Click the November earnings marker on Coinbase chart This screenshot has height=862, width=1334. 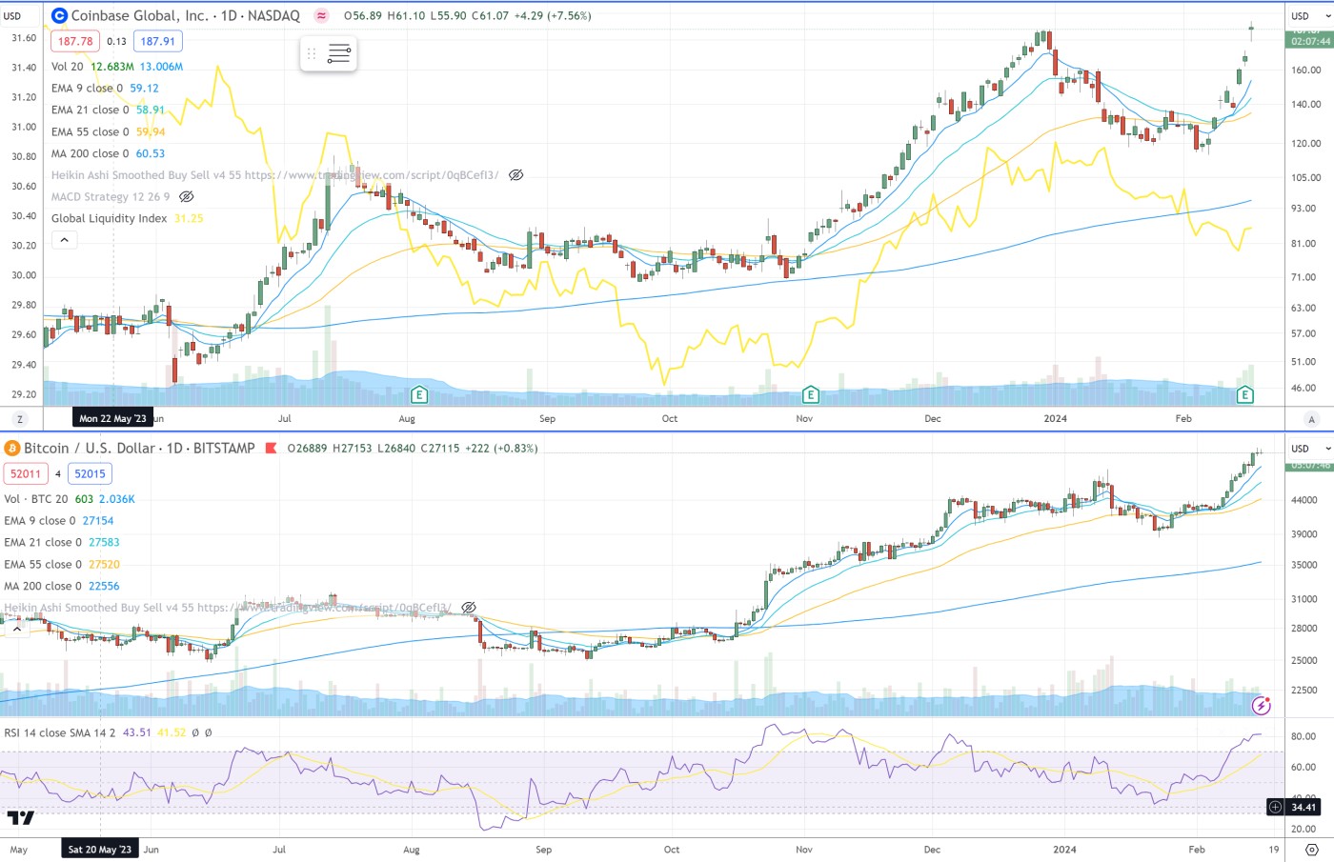tap(811, 394)
